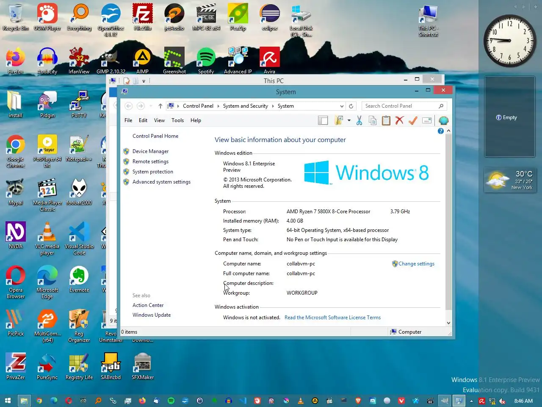Open File Explorer from the taskbar
The height and width of the screenshot is (407, 542).
(x=24, y=401)
